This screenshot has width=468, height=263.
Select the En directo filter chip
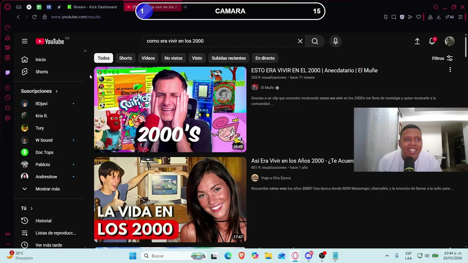tap(265, 58)
